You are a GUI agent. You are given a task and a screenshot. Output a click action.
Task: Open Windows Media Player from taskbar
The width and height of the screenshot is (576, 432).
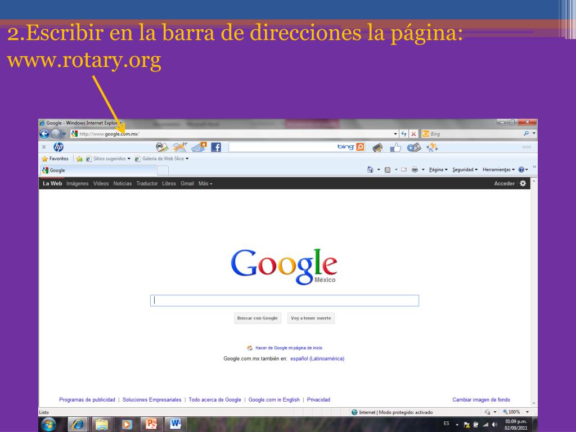127,425
